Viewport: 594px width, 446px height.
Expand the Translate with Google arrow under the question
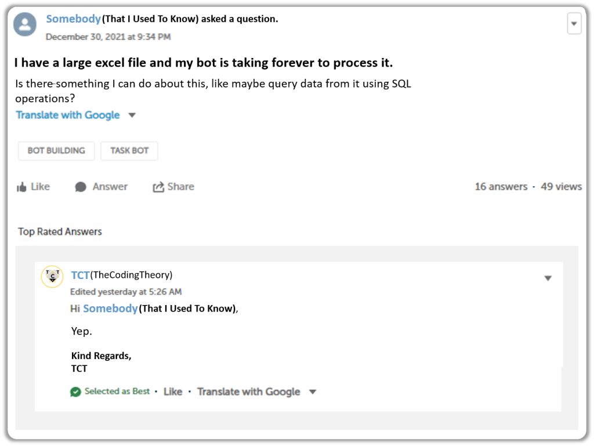(x=132, y=115)
